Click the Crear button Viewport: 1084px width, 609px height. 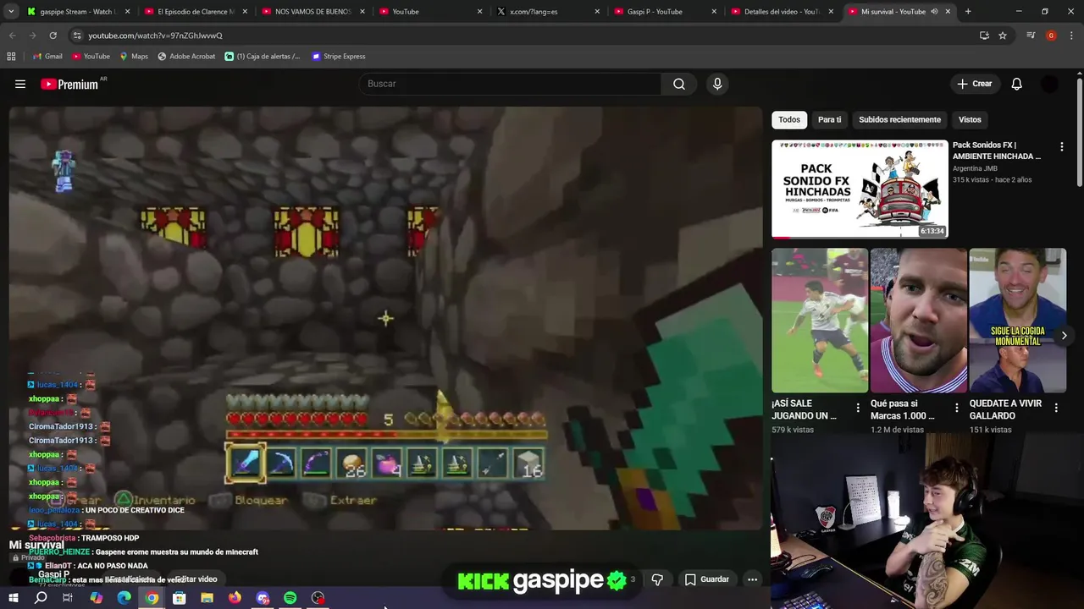(x=975, y=84)
